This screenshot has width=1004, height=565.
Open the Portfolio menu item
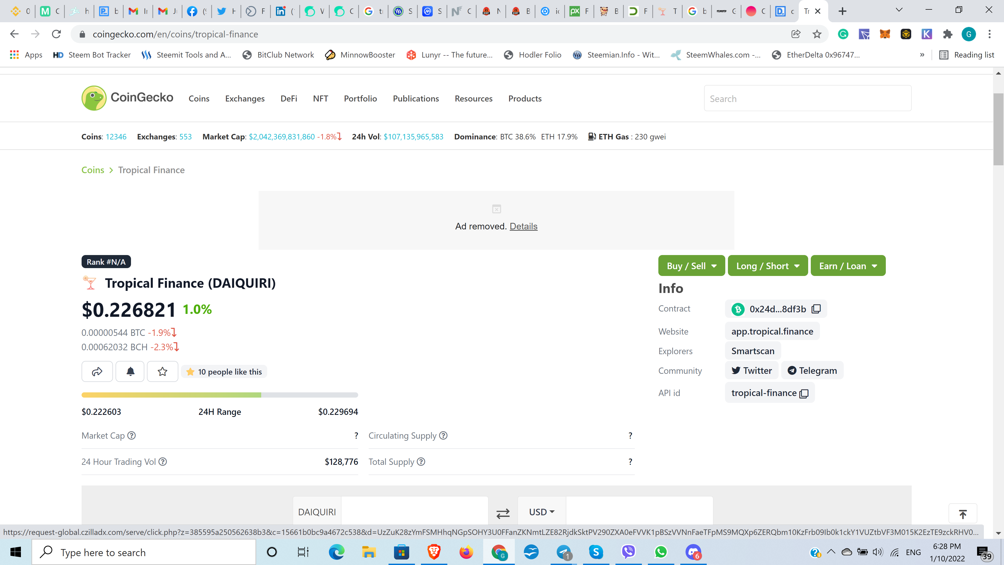(x=360, y=99)
